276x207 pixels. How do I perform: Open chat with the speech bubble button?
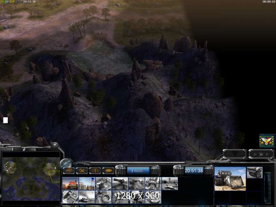pos(108,170)
